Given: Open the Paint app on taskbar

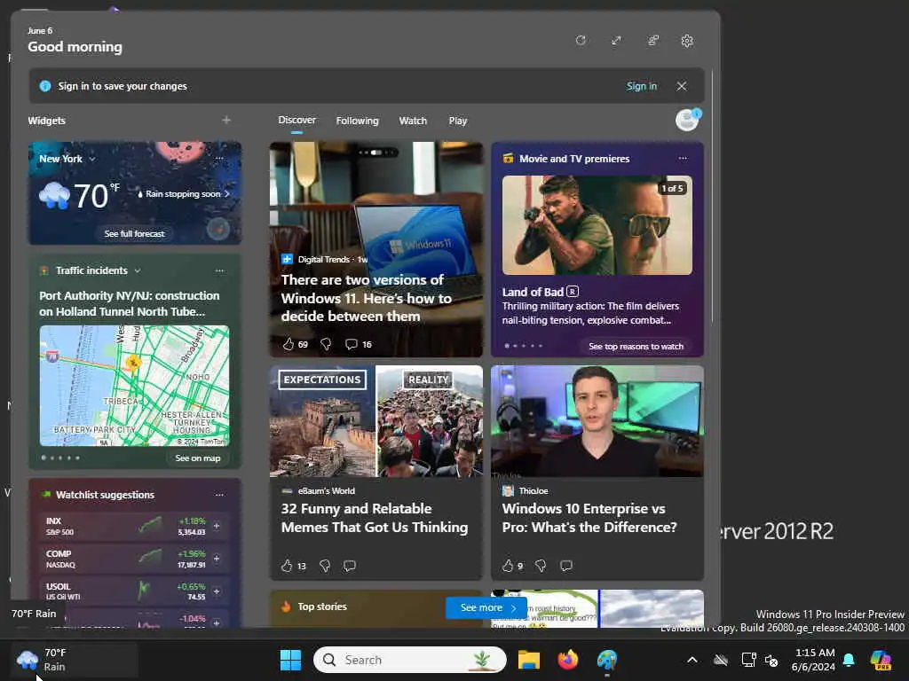Looking at the screenshot, I should click(x=607, y=660).
